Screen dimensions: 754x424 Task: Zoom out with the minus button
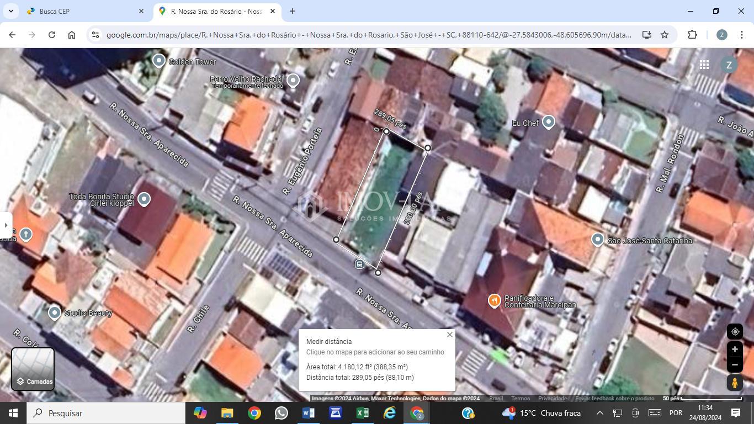click(734, 365)
